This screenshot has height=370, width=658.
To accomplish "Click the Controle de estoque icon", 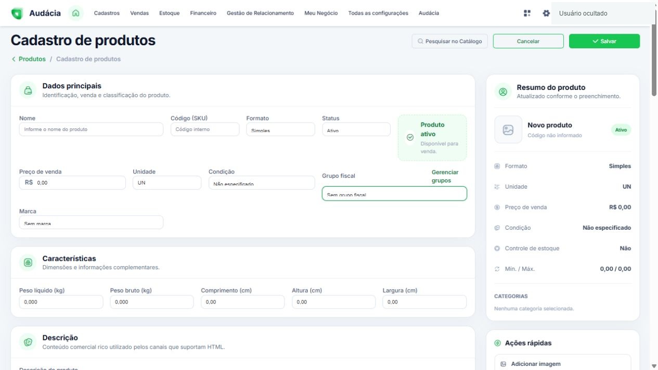I will tap(497, 248).
